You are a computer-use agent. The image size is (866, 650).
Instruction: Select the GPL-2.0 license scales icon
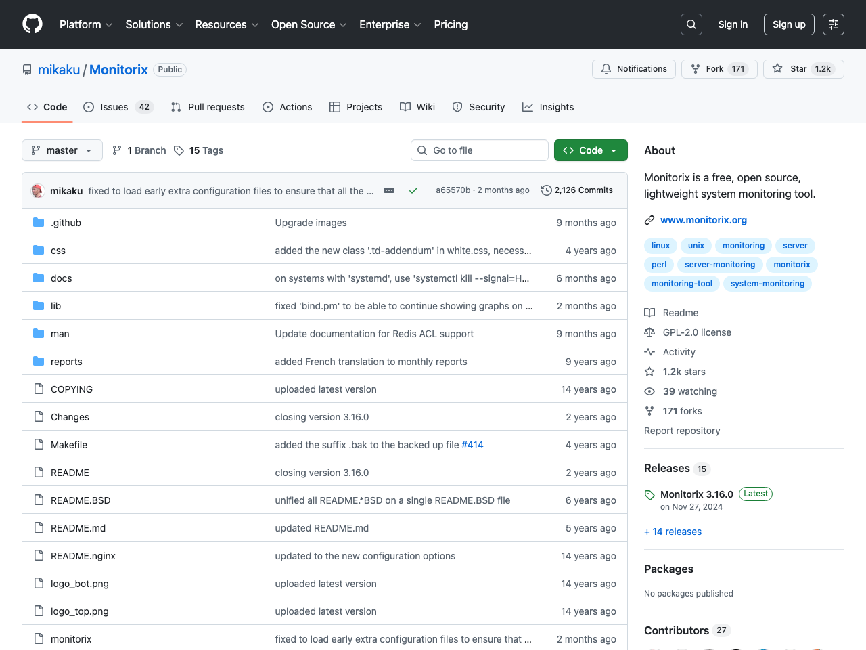(x=649, y=332)
